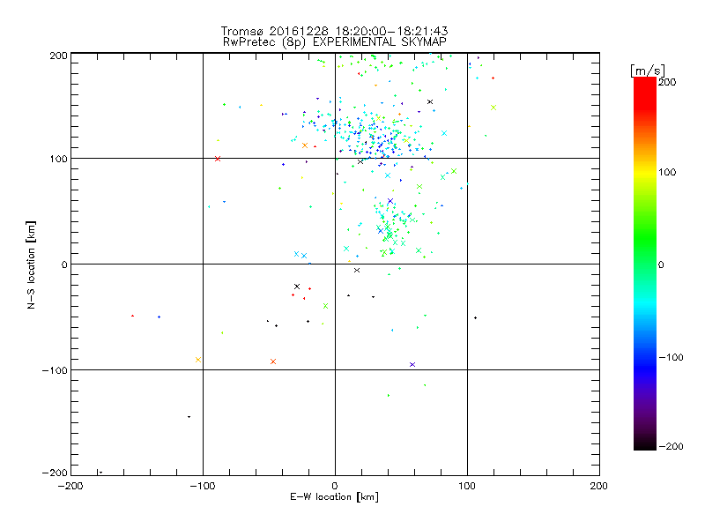Screen dimensions: 705x529
Task: Click the lone black dot in the lower-left quadrant
Action: 189,417
